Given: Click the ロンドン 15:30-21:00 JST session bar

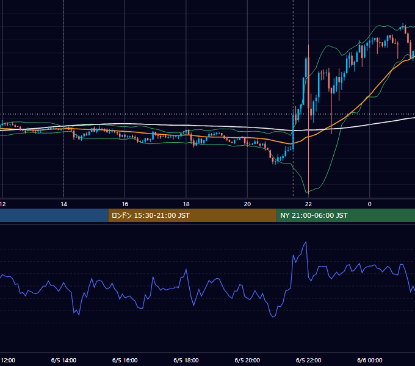Looking at the screenshot, I should point(192,215).
